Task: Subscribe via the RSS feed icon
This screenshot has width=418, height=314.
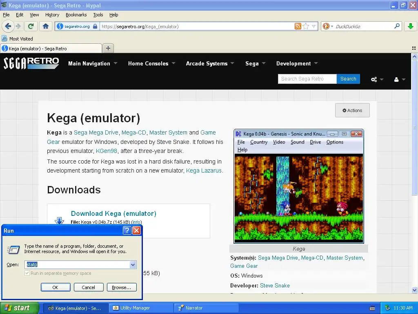Action: pos(298,26)
